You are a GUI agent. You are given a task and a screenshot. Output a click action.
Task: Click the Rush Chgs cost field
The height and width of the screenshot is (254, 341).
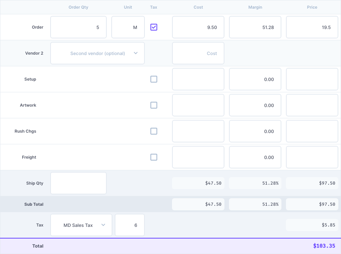(x=198, y=131)
